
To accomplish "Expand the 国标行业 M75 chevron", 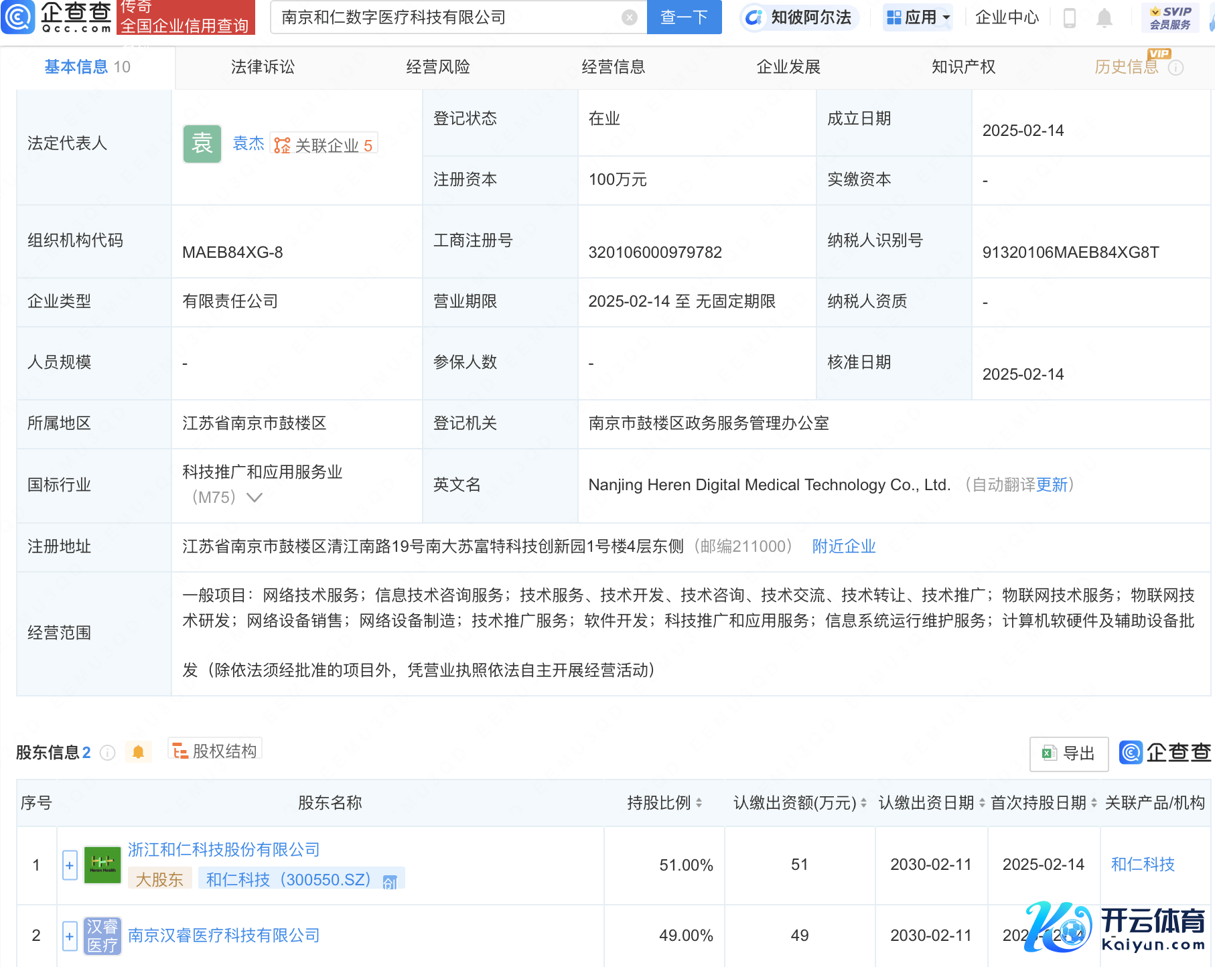I will (255, 498).
